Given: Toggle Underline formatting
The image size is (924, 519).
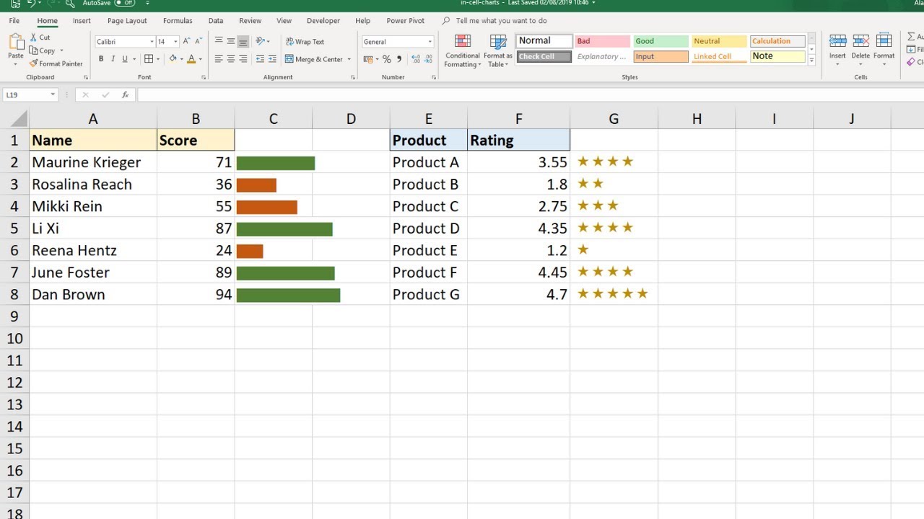Looking at the screenshot, I should pos(125,59).
